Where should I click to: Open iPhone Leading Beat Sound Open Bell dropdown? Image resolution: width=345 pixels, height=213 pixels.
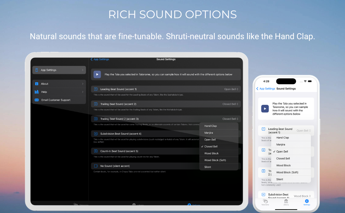(x=304, y=131)
